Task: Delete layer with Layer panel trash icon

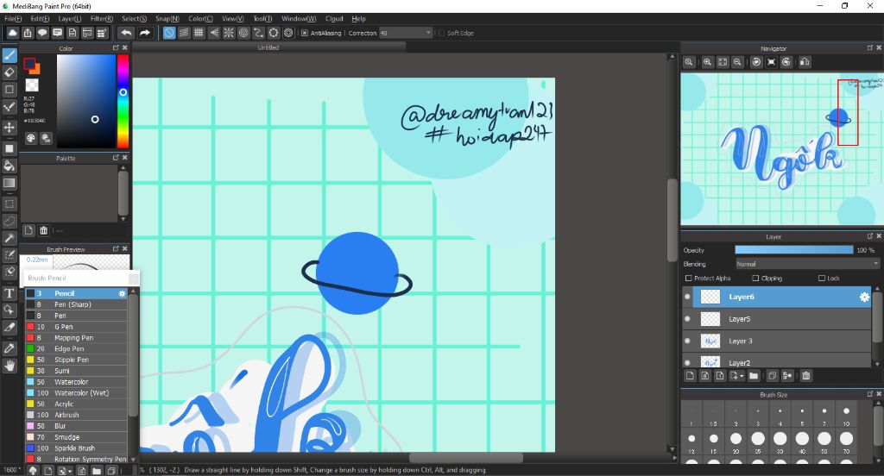Action: [x=806, y=376]
